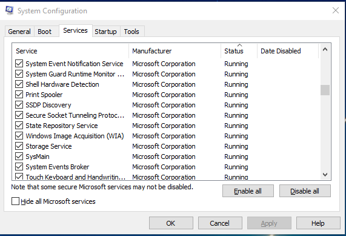Close the System Configuration window
The height and width of the screenshot is (236, 346).
(336, 10)
